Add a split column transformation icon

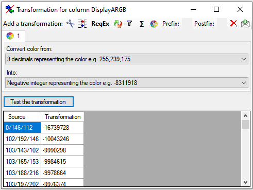coord(82,24)
